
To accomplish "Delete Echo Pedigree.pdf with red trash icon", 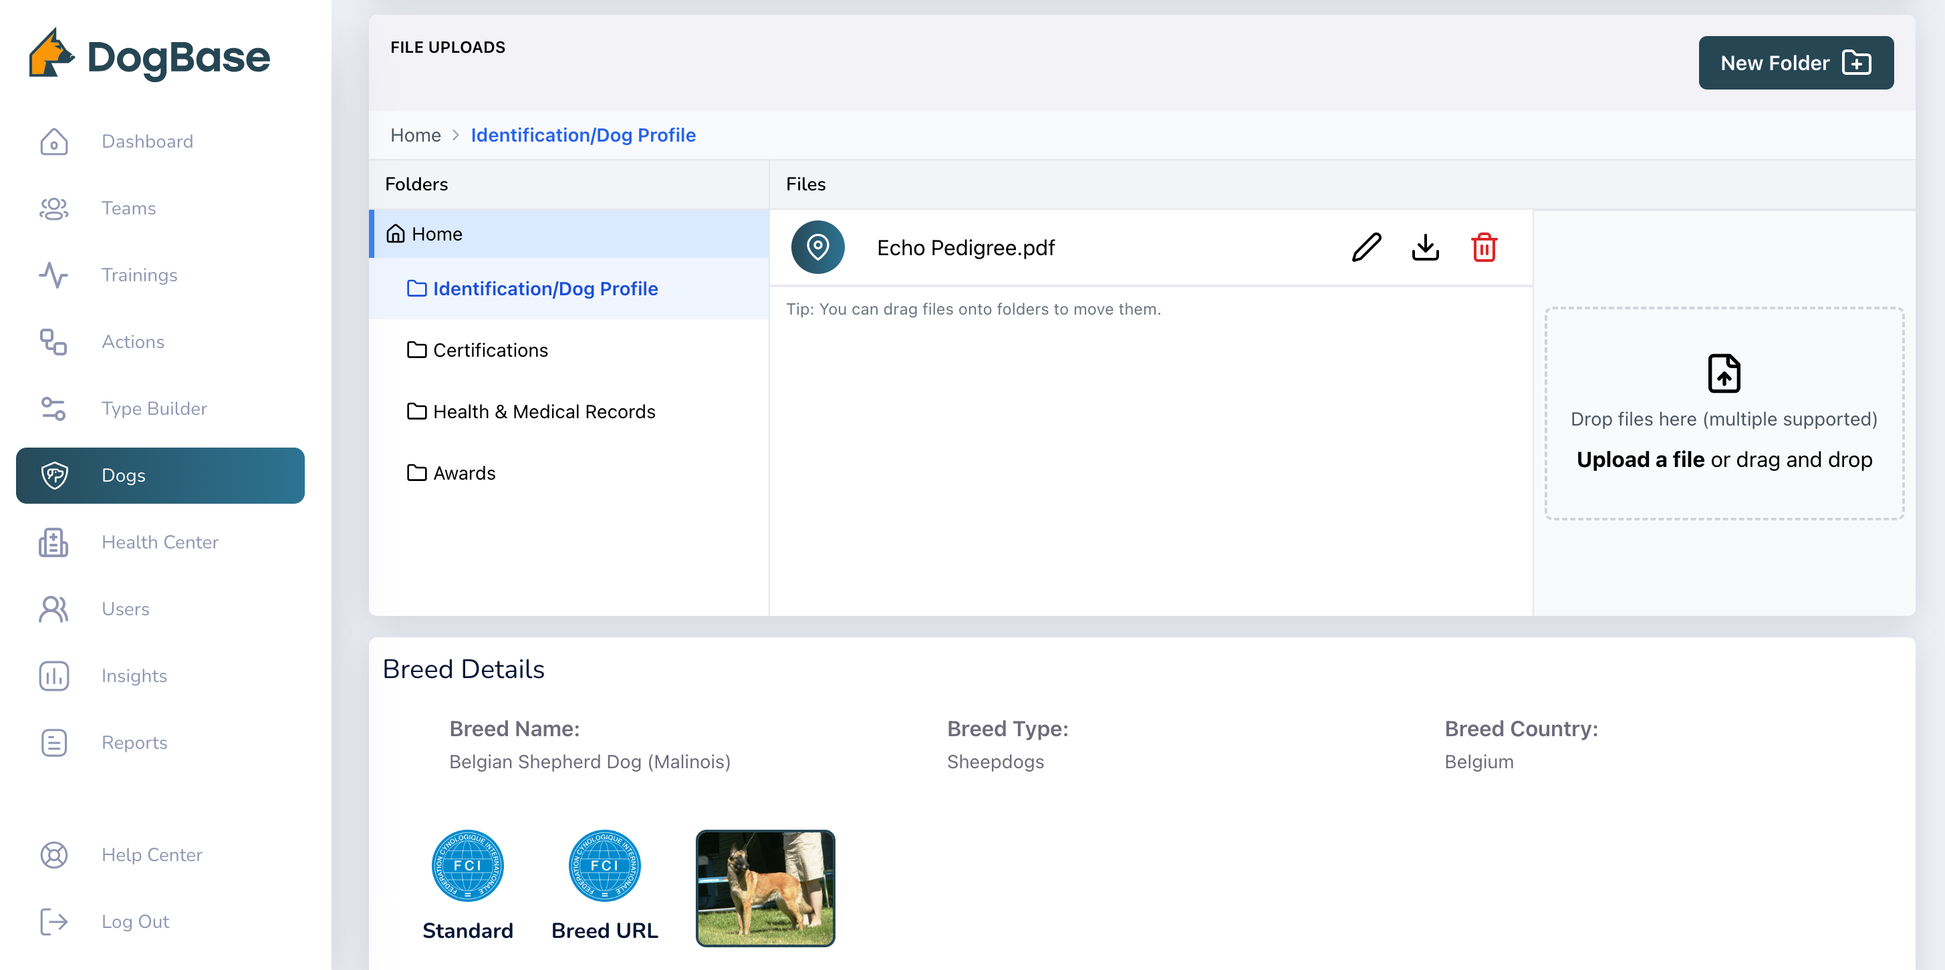I will point(1484,248).
